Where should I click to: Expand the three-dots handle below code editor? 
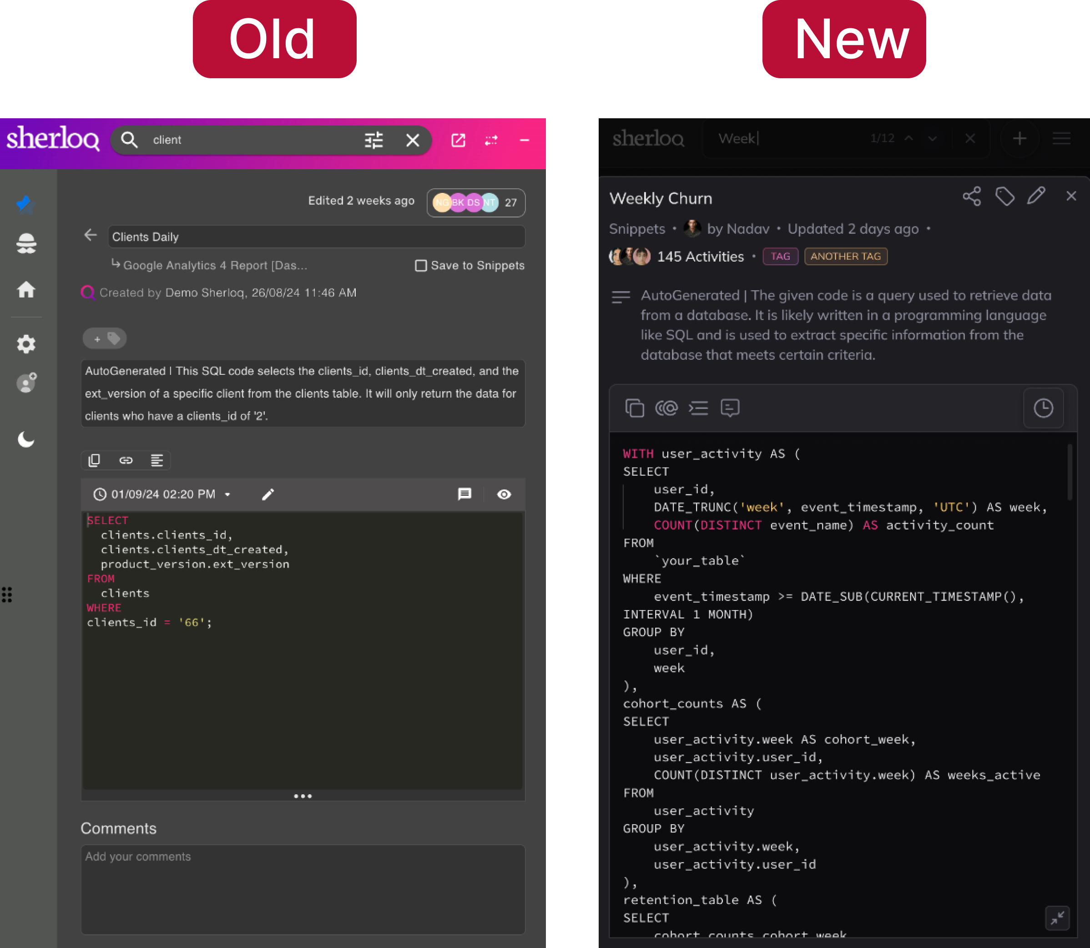[x=303, y=796]
